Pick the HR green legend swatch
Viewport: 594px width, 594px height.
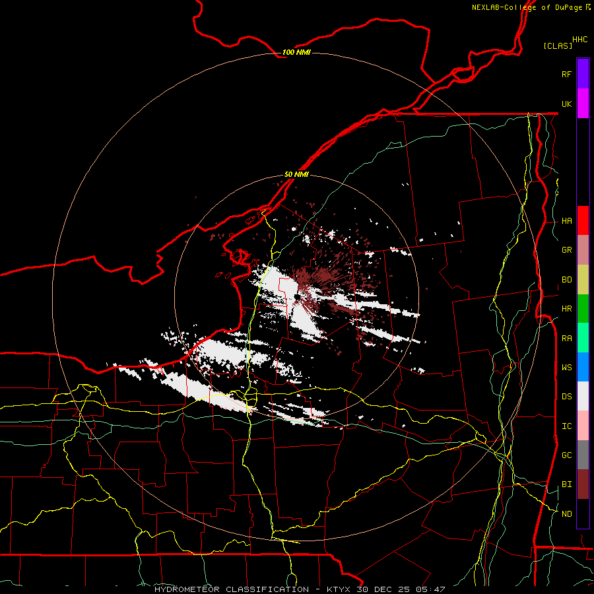pos(583,309)
